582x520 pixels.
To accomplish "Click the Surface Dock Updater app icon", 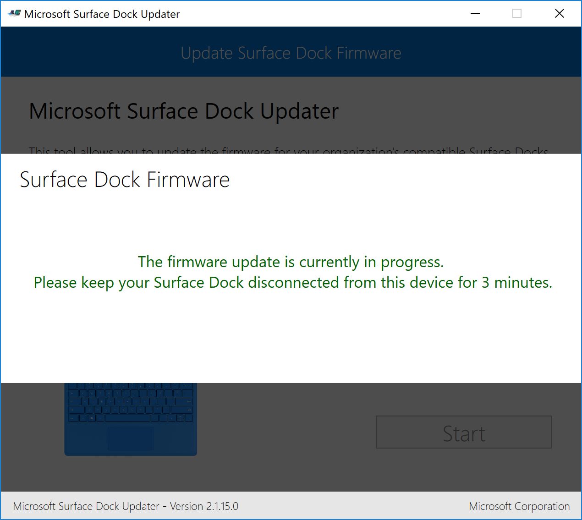I will (14, 14).
